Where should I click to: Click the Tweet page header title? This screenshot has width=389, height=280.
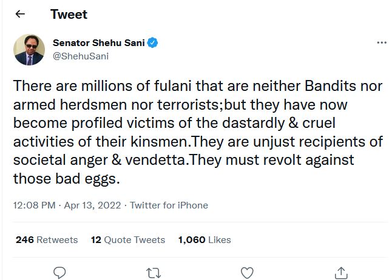point(69,14)
